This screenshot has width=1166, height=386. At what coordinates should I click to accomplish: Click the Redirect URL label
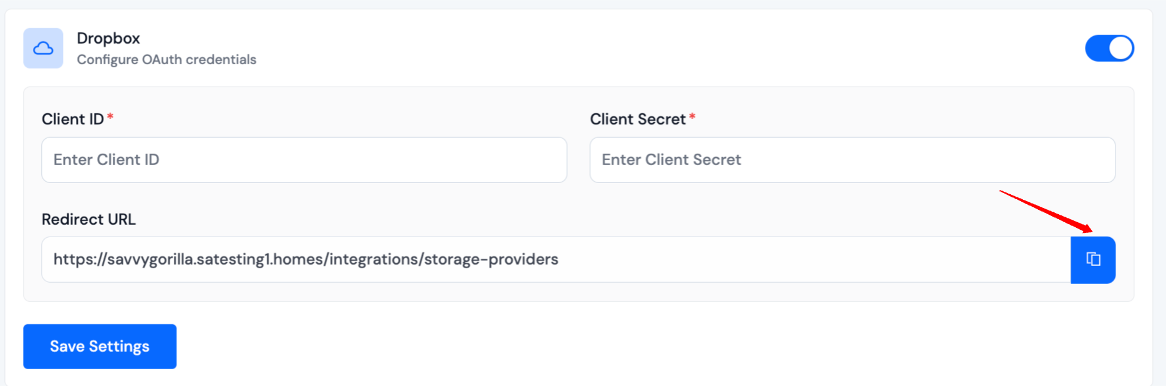point(89,219)
